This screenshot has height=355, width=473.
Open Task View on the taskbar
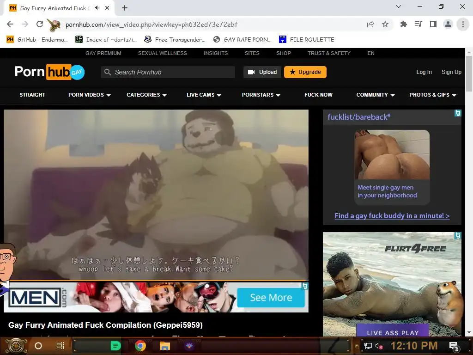point(61,346)
